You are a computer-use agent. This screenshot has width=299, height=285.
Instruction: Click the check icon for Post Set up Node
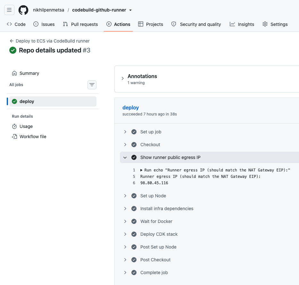coord(134,247)
